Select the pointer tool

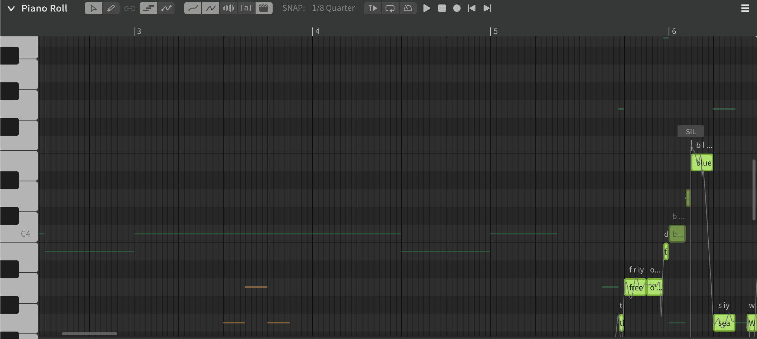[93, 8]
